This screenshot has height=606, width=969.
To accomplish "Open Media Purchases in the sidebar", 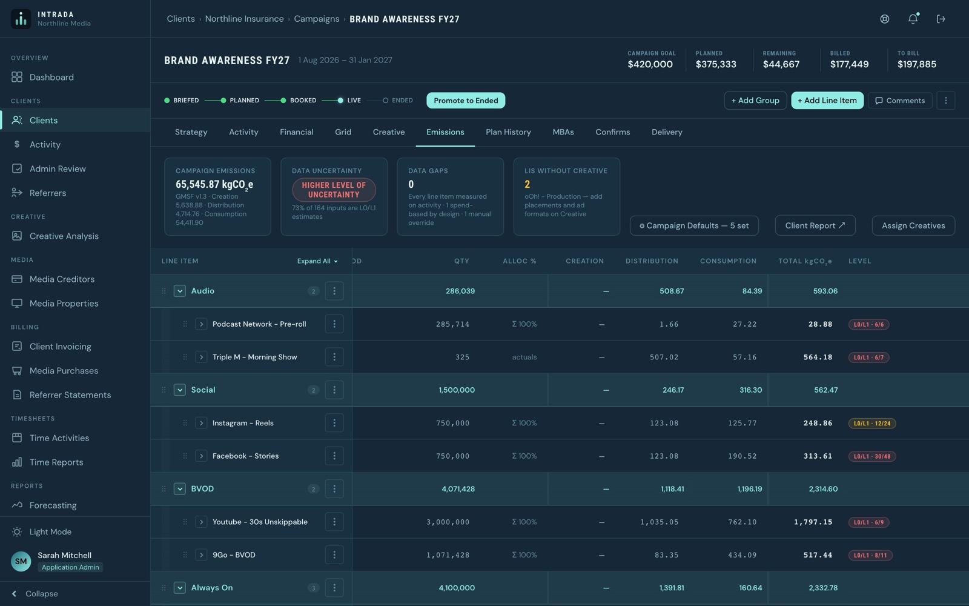I will [x=75, y=370].
